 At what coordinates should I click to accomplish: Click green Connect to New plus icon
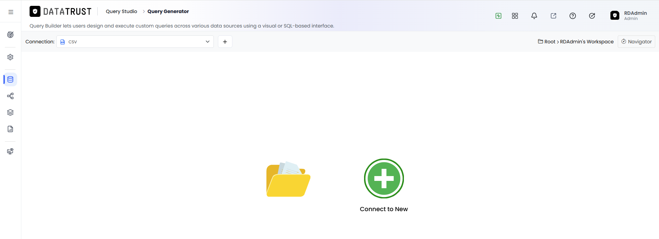(x=384, y=178)
